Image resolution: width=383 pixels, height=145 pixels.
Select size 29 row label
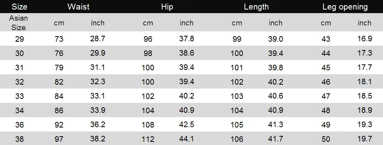(x=20, y=39)
